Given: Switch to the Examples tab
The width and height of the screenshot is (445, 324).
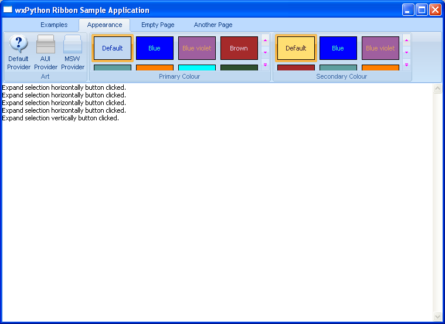Looking at the screenshot, I should [54, 25].
